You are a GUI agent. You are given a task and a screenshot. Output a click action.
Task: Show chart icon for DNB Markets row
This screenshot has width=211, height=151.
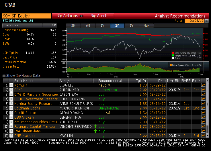[203, 136]
